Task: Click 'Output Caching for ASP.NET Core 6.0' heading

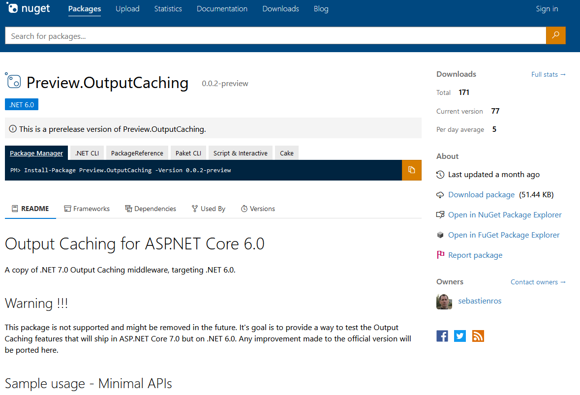Action: click(x=135, y=243)
